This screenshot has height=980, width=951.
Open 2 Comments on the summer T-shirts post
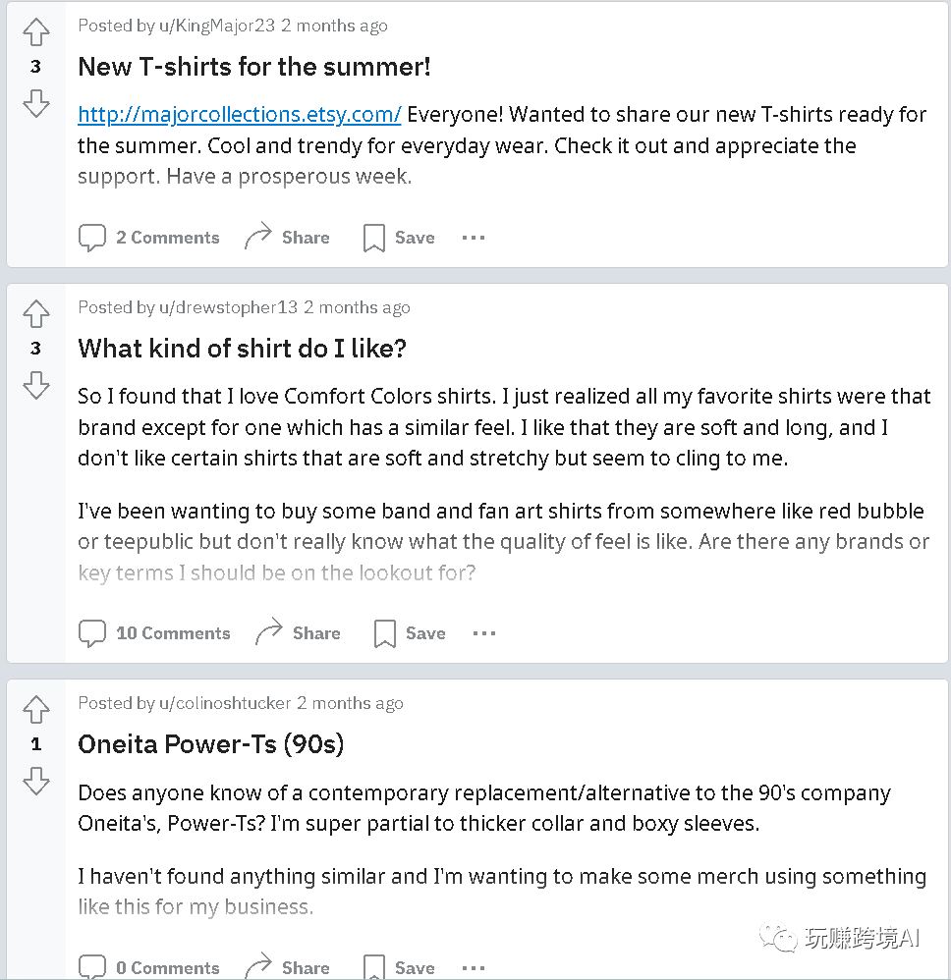pos(149,238)
